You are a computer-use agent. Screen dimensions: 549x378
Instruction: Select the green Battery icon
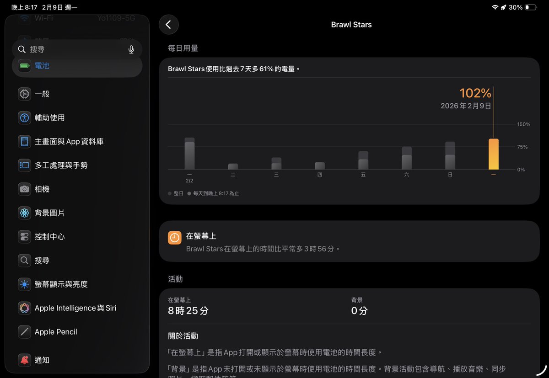(24, 66)
